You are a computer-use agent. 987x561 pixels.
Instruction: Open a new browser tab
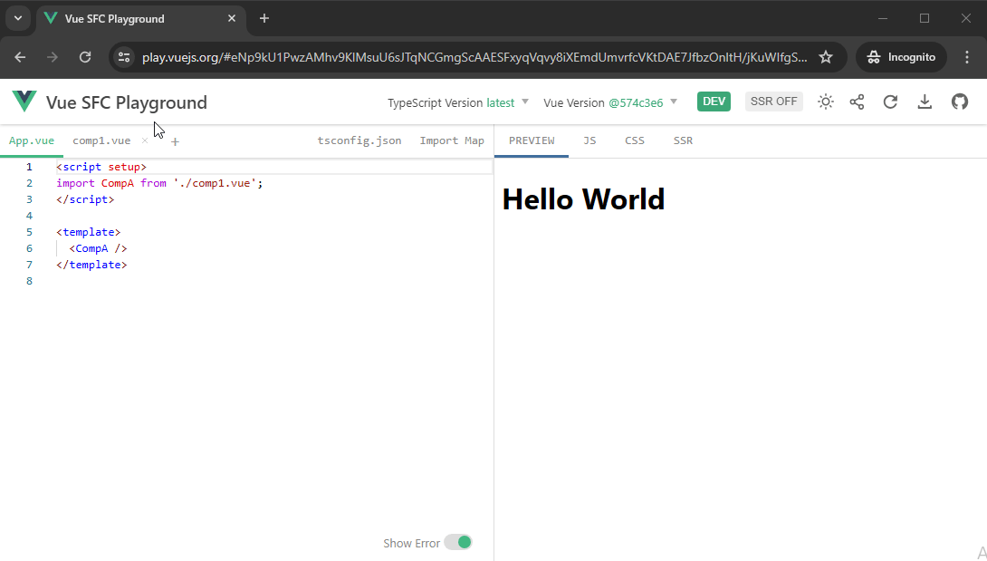(x=264, y=18)
